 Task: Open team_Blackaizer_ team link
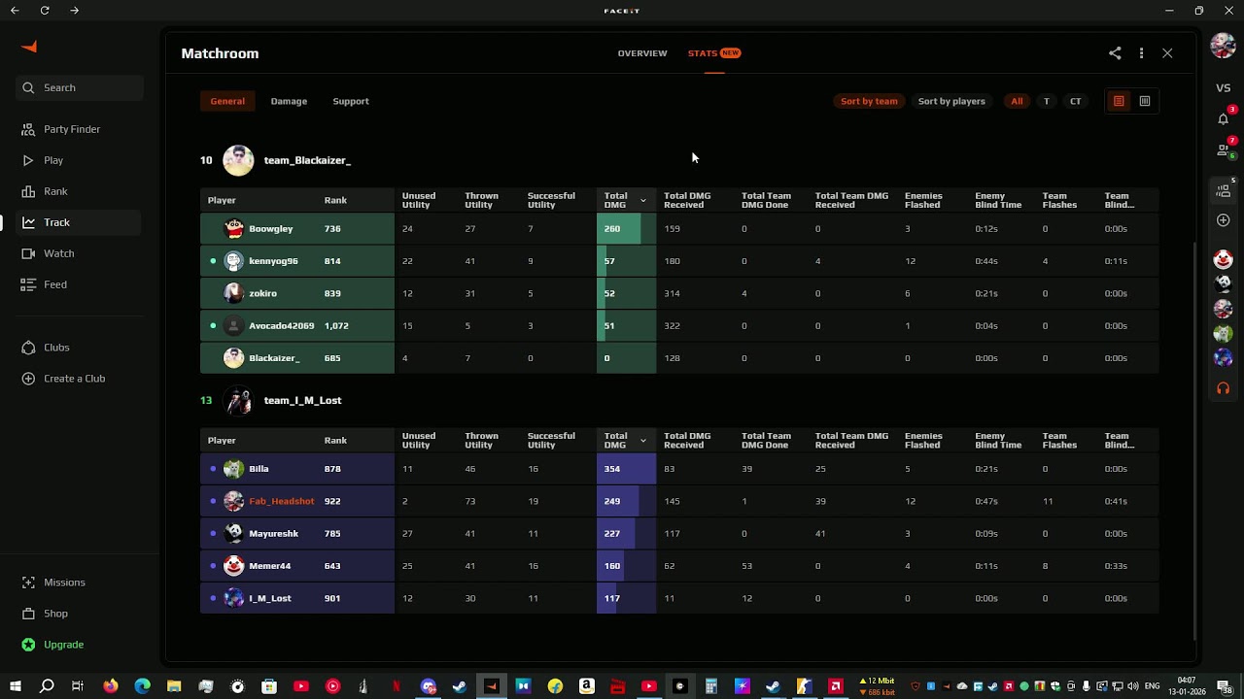pos(307,160)
